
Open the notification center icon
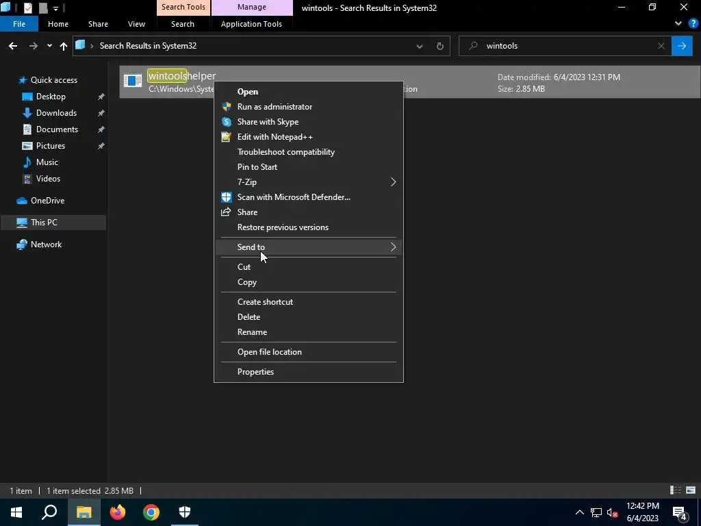(680, 512)
